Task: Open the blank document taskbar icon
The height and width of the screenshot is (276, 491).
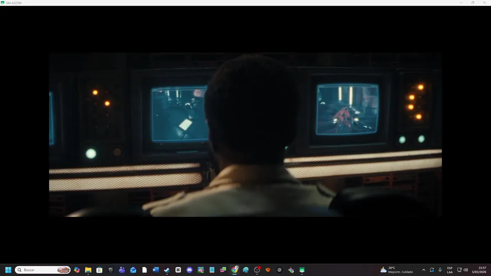Action: [145, 270]
